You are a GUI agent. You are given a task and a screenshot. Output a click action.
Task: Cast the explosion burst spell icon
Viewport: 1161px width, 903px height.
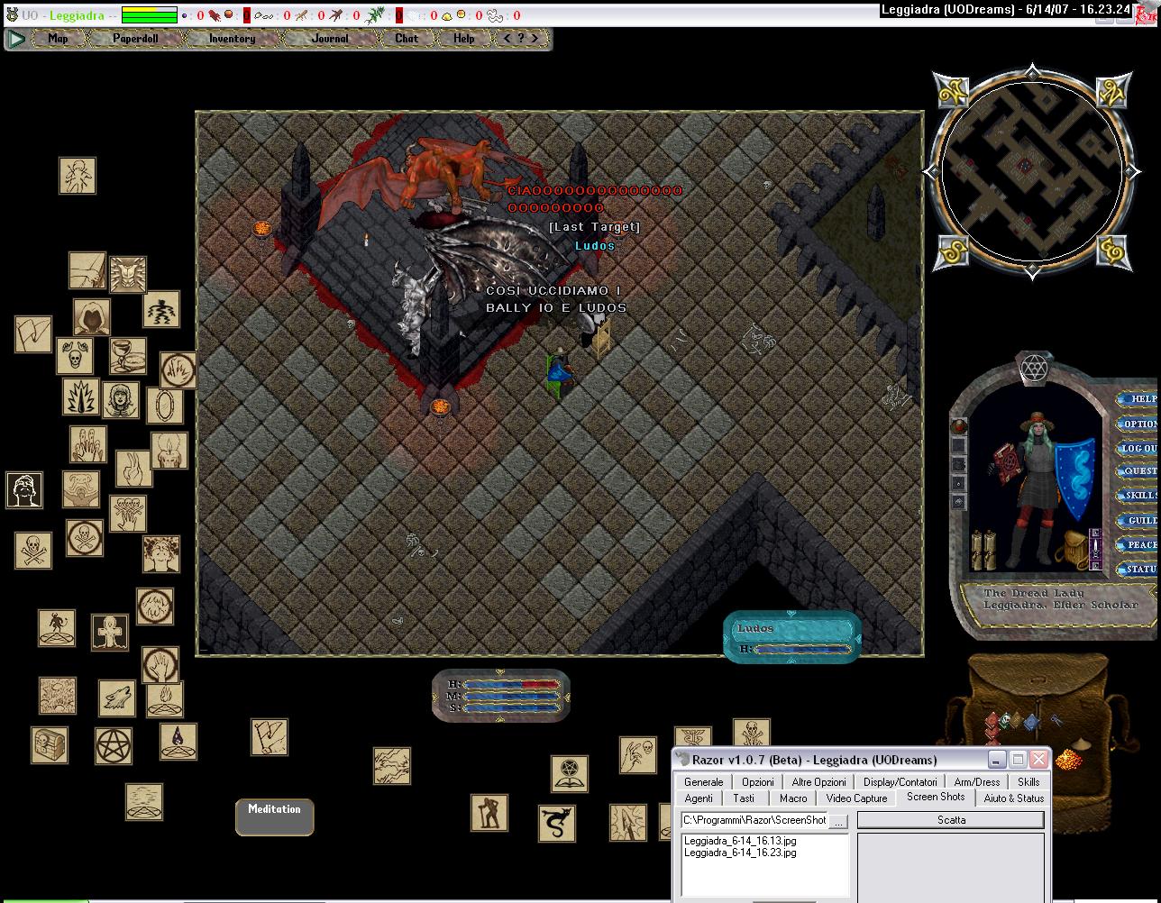click(x=81, y=397)
